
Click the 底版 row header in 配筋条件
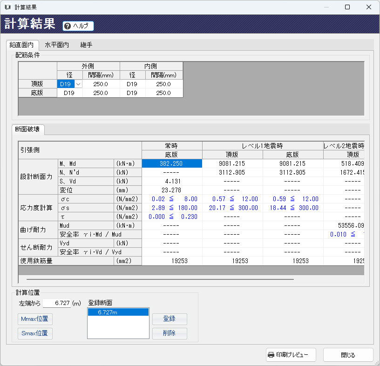[38, 93]
